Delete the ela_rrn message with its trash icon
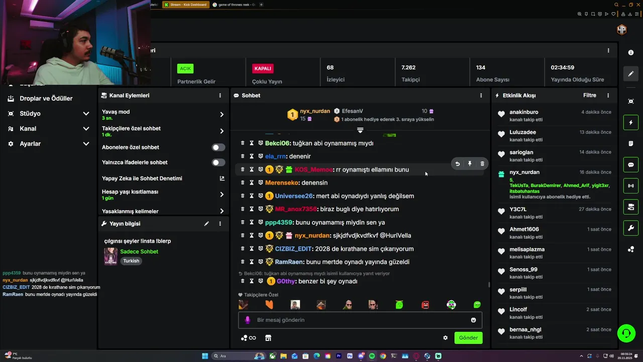Image resolution: width=643 pixels, height=362 pixels. pos(243,156)
